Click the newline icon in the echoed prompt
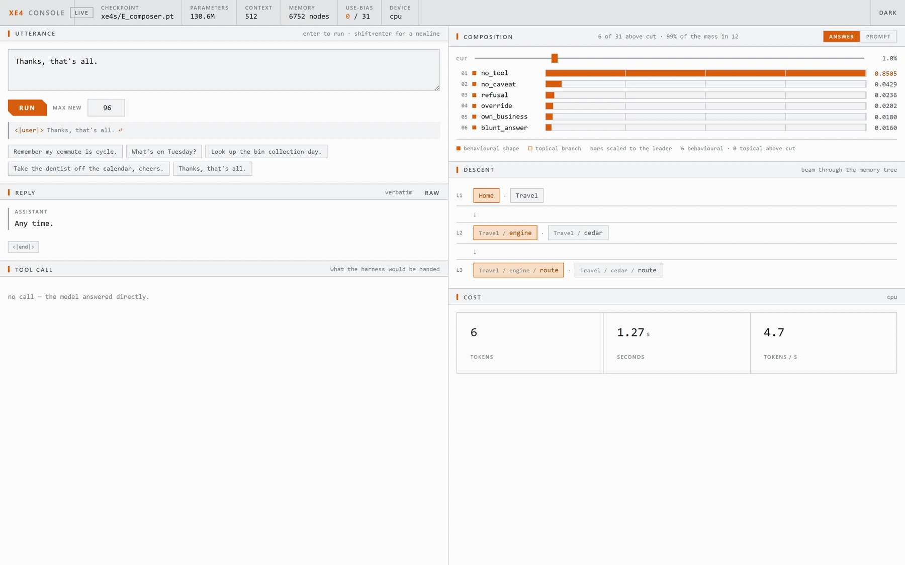905x565 pixels. [120, 130]
